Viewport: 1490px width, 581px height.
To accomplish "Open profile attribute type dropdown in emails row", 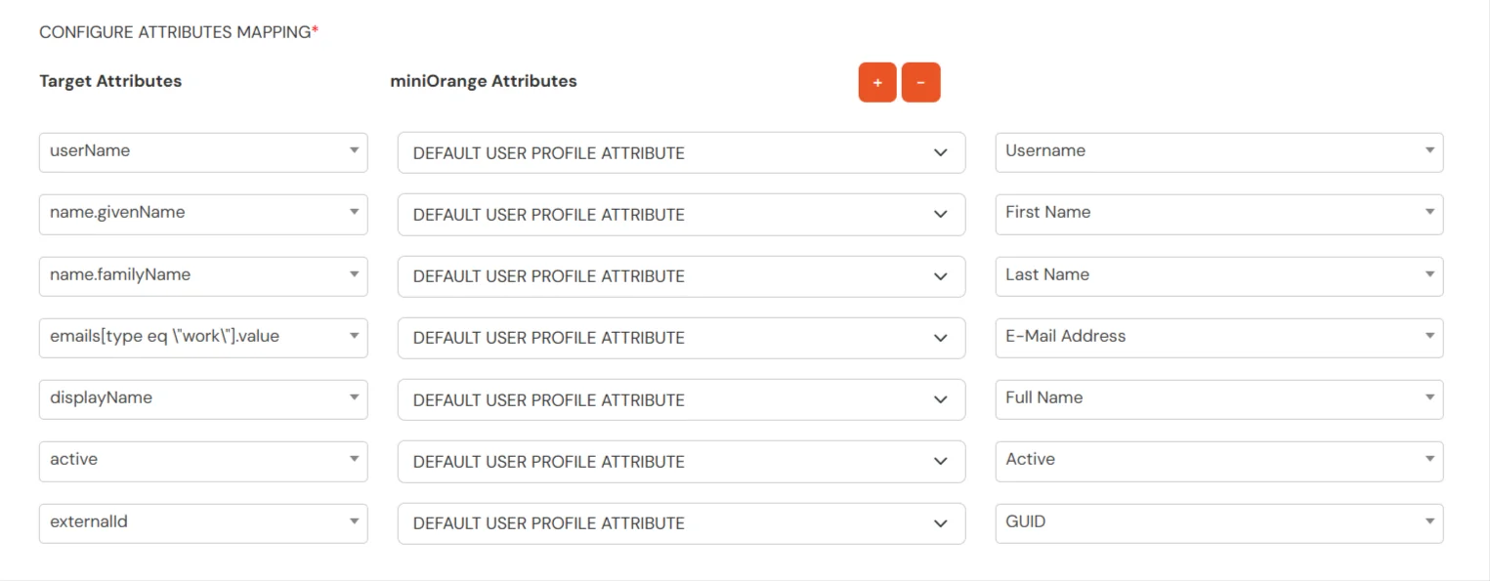I will point(681,338).
